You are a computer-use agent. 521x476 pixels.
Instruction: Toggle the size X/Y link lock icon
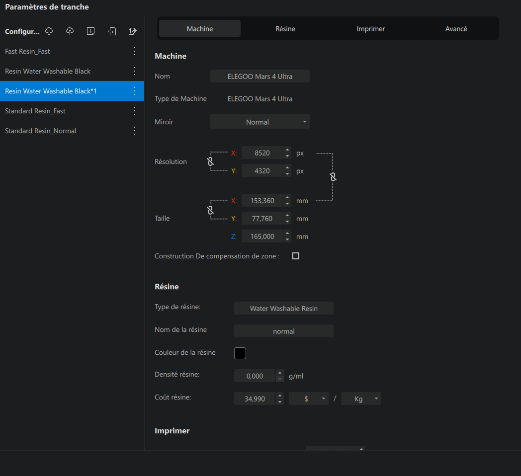210,210
